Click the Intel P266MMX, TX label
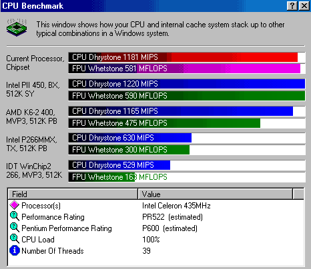Image resolution: width=311 pixels, height=269 pixels. point(31,144)
